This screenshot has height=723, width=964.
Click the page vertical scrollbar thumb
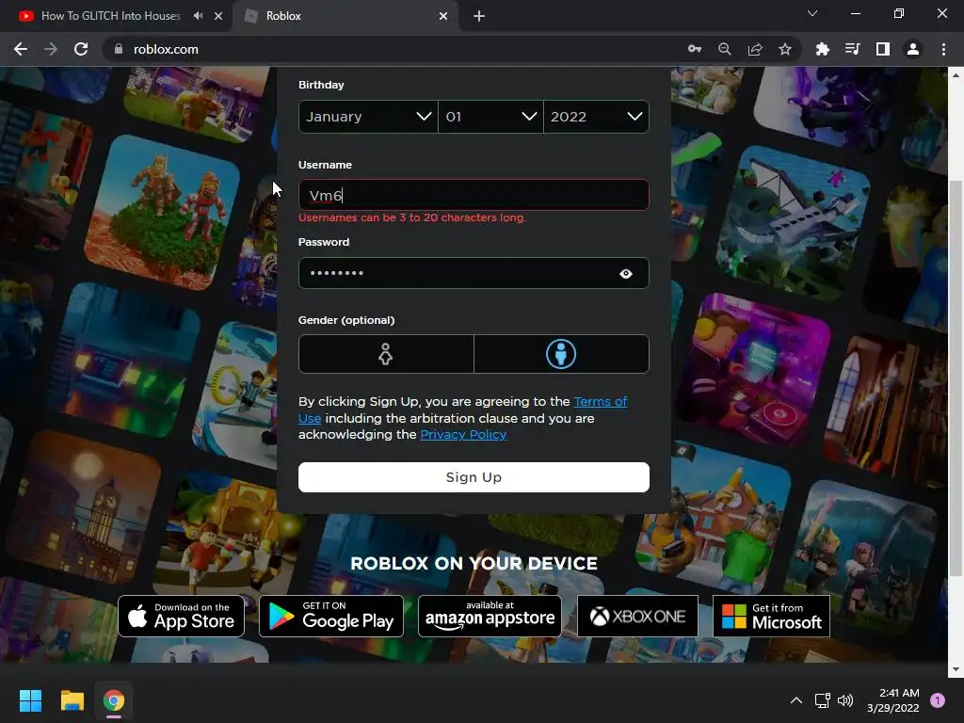[956, 378]
